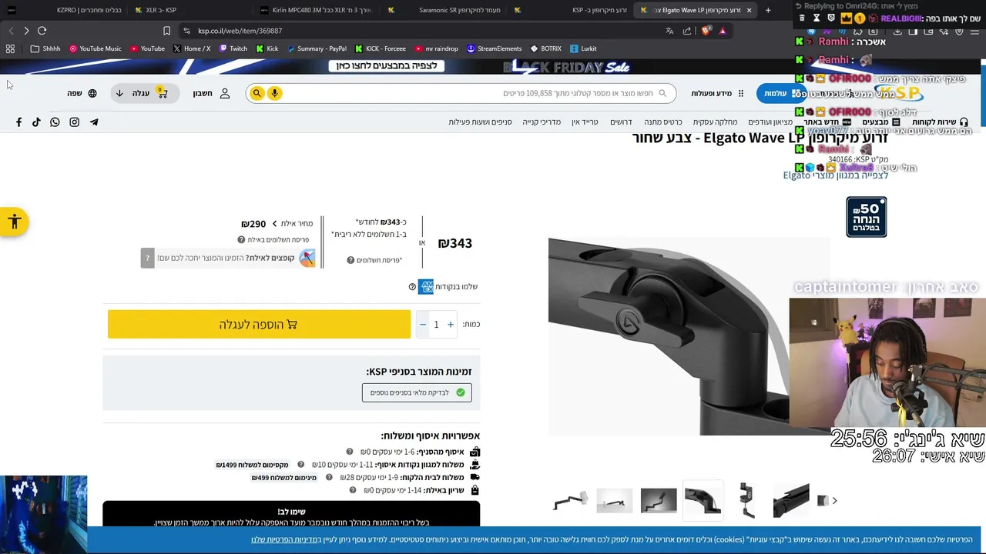Start voice search with microphone icon

pos(275,93)
